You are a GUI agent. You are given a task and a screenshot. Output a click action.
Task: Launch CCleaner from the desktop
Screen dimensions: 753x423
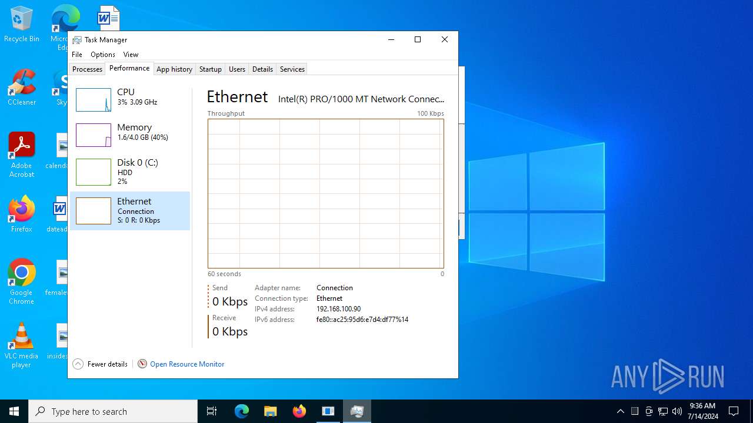(21, 88)
